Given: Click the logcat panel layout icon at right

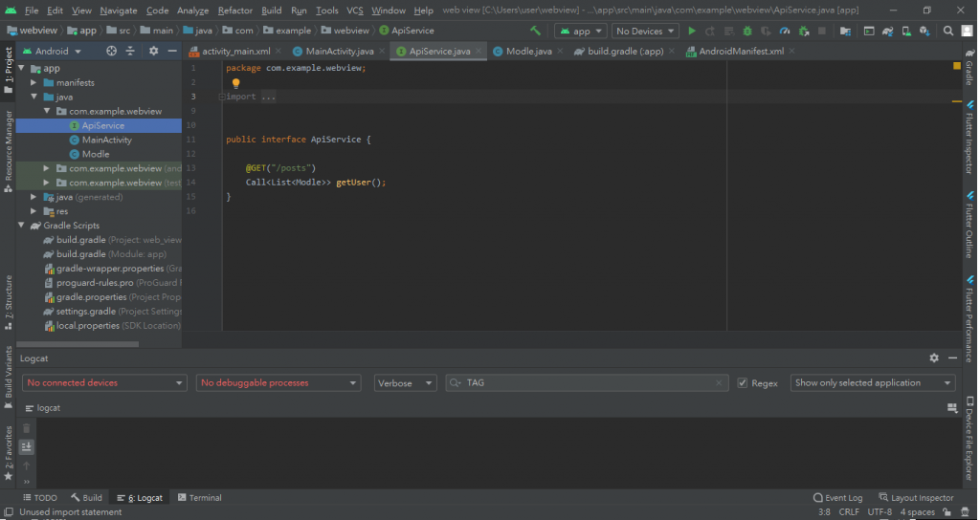Looking at the screenshot, I should (952, 407).
